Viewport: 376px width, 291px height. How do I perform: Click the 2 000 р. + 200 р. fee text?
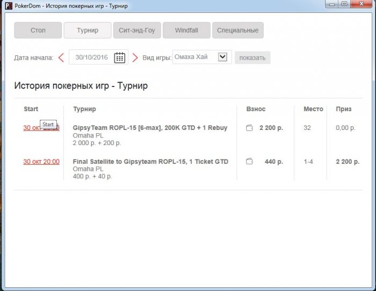click(97, 143)
